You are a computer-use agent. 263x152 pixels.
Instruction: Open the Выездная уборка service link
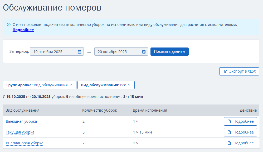pyautogui.click(x=21, y=121)
